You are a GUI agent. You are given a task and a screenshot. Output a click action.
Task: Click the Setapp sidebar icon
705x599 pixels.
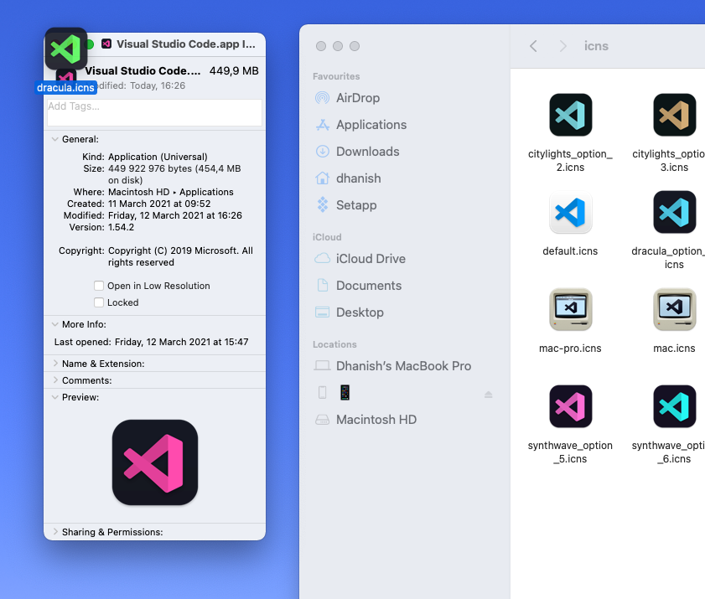tap(322, 205)
